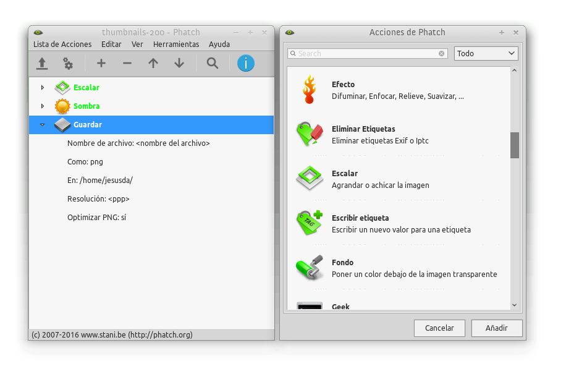Click 'Escribir un nuevo valor para una etiqueta'

pyautogui.click(x=402, y=230)
